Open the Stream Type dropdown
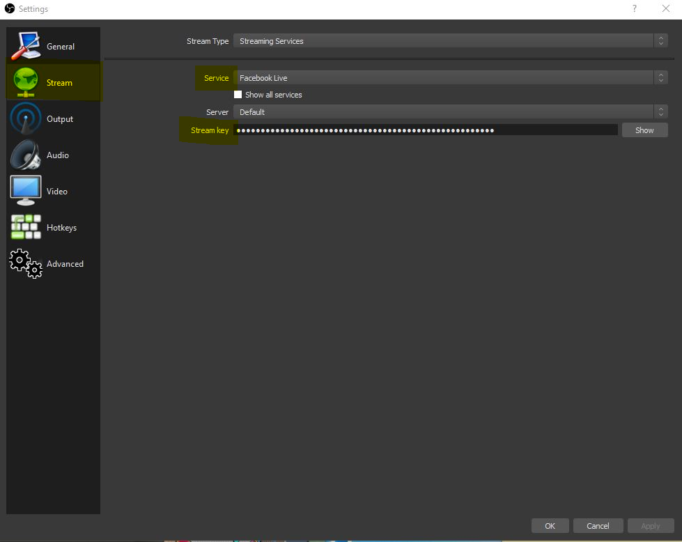The height and width of the screenshot is (542, 682). point(450,41)
